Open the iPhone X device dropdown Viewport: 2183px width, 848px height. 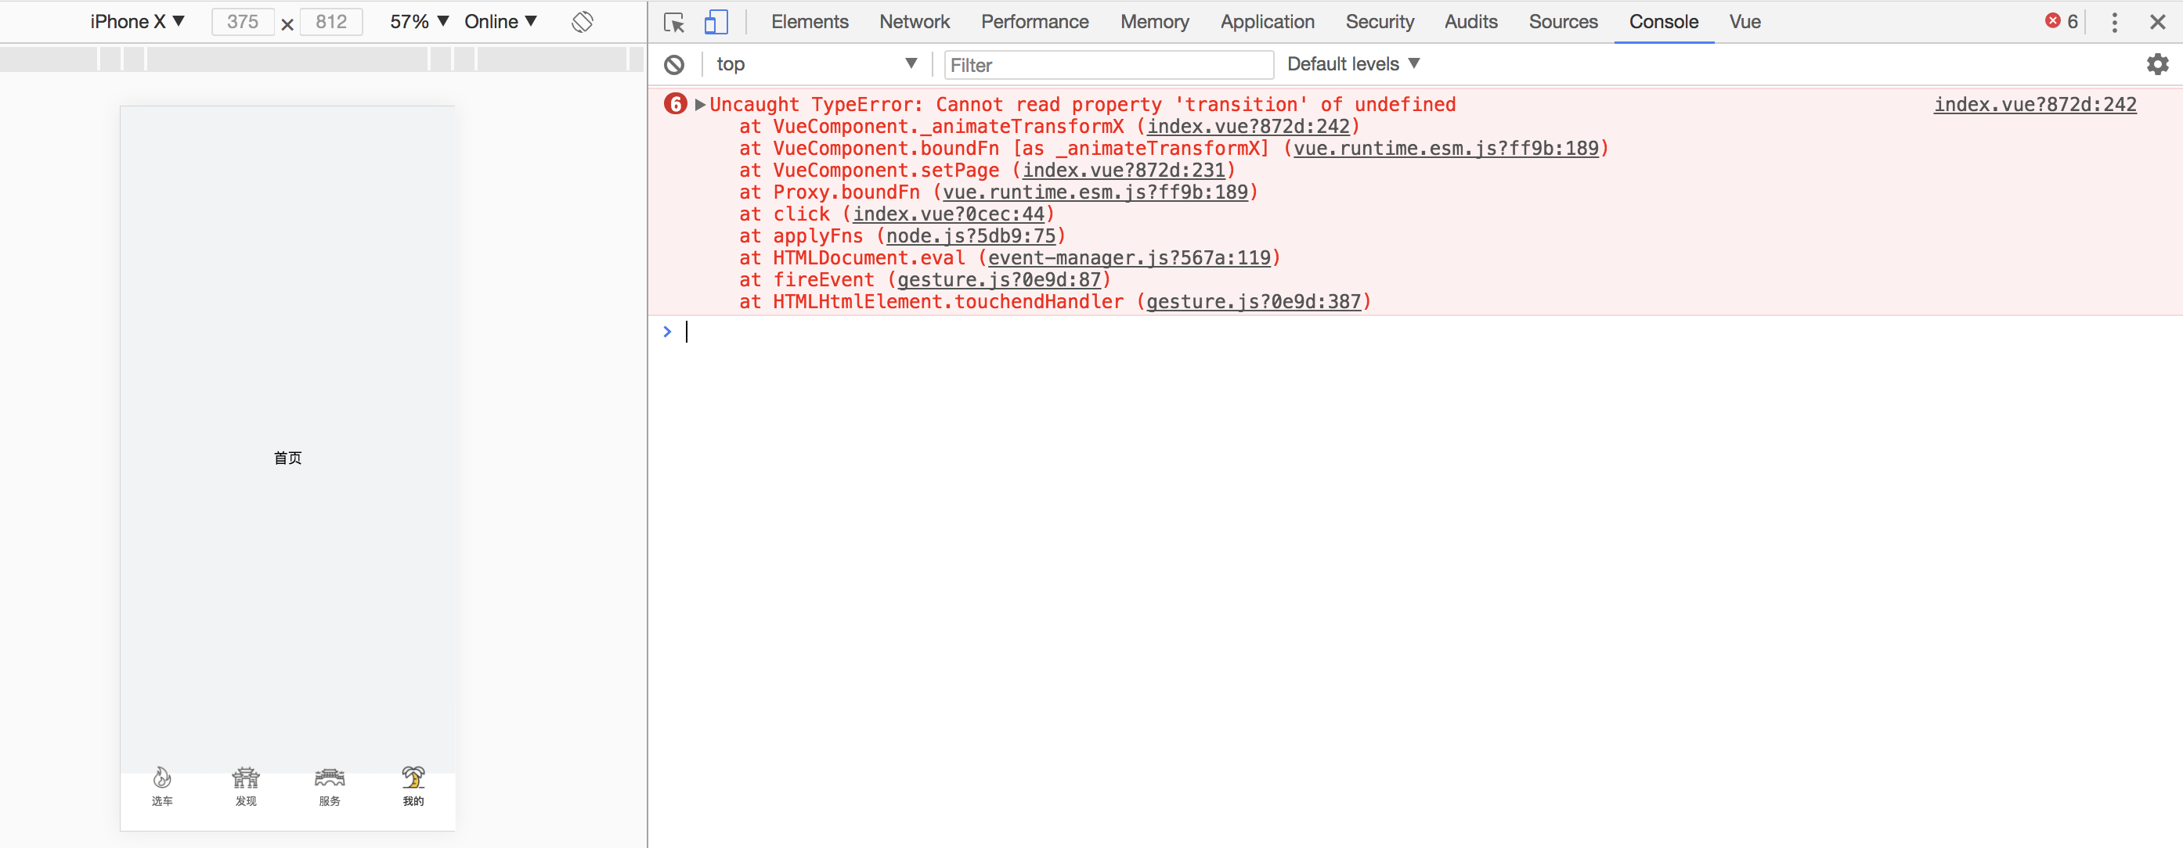click(137, 21)
